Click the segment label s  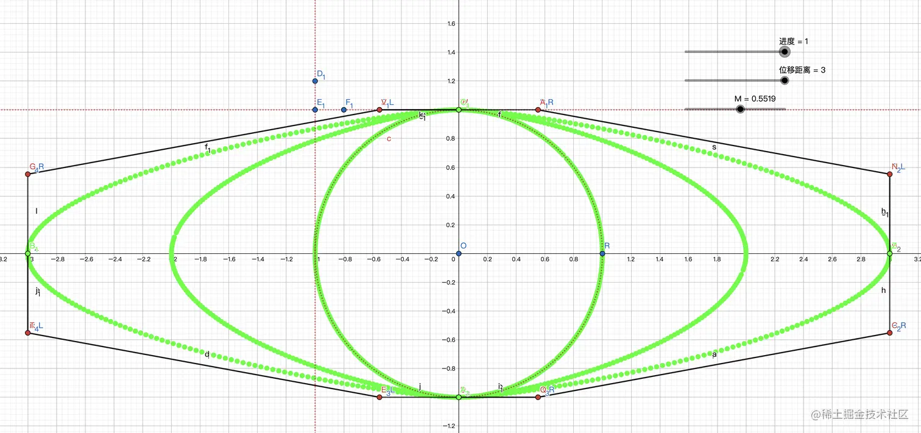714,147
